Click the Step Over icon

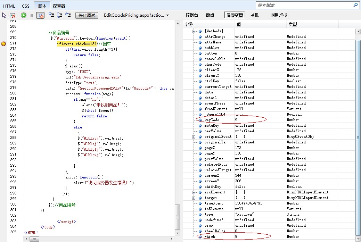60,15
